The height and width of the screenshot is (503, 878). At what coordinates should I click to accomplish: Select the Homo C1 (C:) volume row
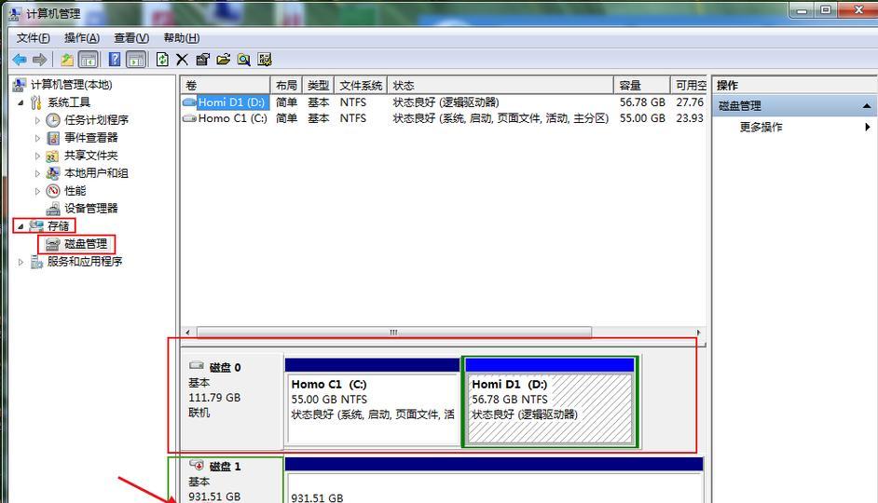443,118
